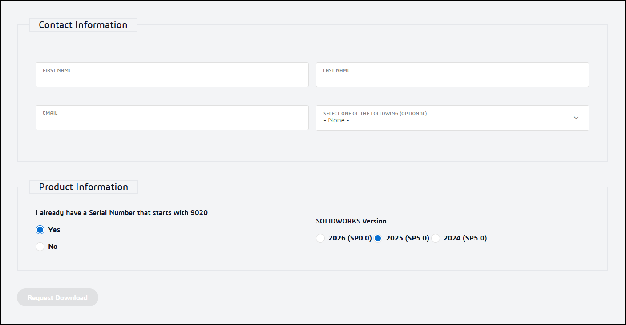Open the 'Select one of the following' dropdown
This screenshot has height=325, width=626.
(452, 118)
